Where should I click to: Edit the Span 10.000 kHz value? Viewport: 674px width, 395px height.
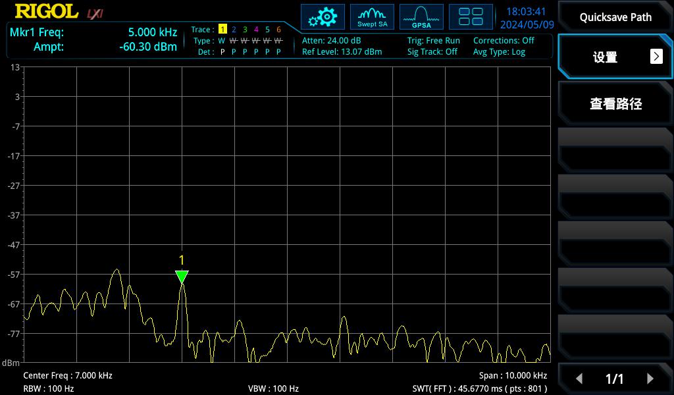click(513, 375)
